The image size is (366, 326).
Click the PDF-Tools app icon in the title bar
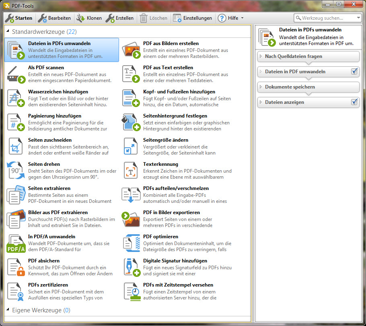tap(6, 6)
